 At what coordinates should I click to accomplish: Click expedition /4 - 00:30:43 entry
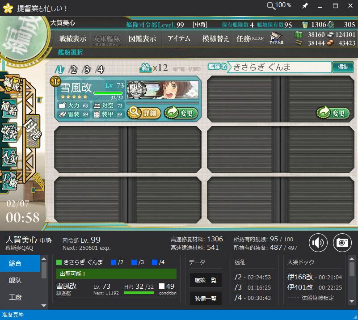point(253,298)
